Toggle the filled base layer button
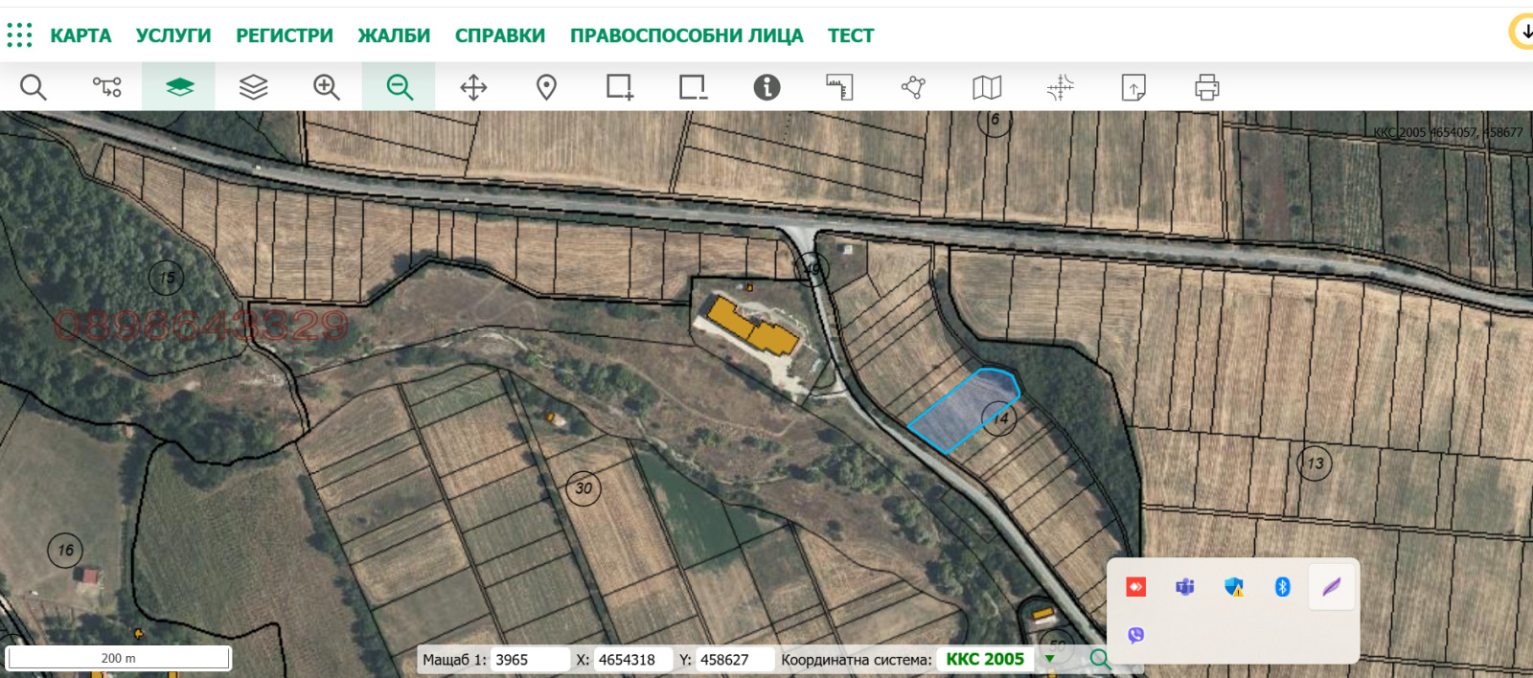 179,87
